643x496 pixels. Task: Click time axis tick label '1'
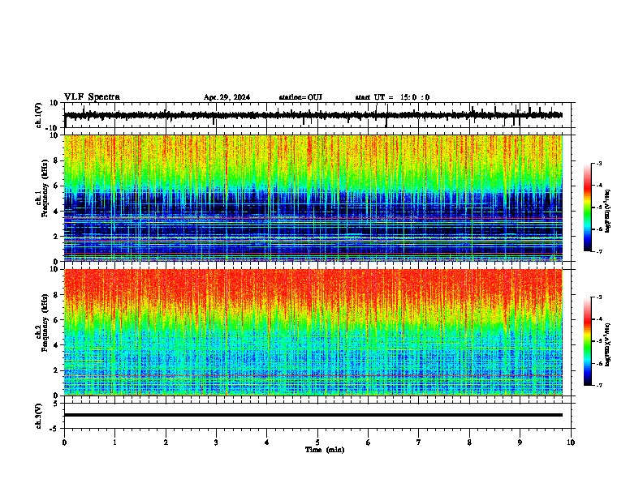pos(114,443)
